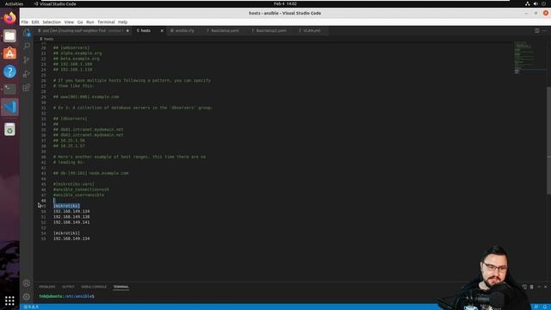Switch to the BasicSetup2.yaml editor tab
This screenshot has height=310, width=551.
[x=271, y=31]
